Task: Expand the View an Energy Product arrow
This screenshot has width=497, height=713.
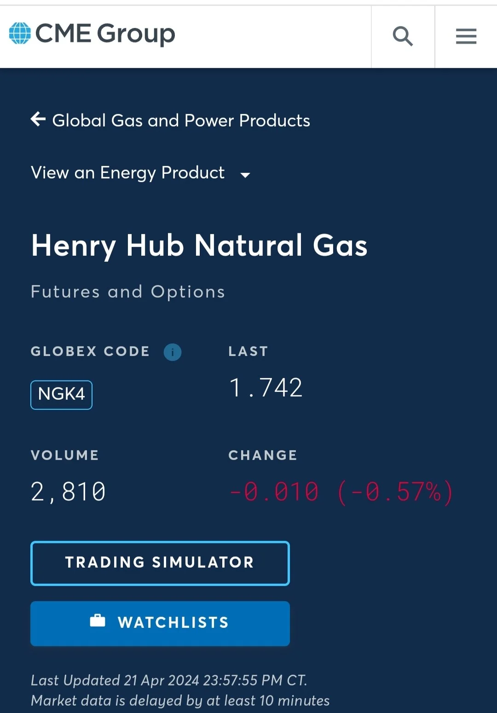Action: [x=245, y=175]
